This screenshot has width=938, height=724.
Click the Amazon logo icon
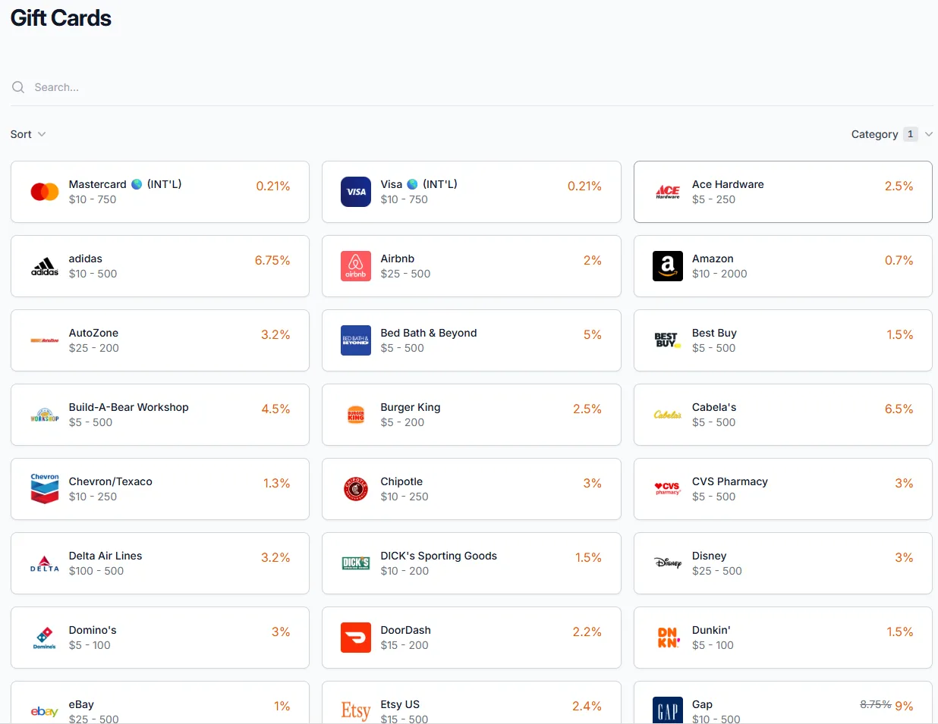(x=668, y=266)
